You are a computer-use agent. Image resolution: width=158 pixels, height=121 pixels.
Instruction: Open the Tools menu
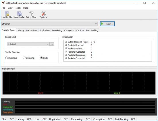18,8
